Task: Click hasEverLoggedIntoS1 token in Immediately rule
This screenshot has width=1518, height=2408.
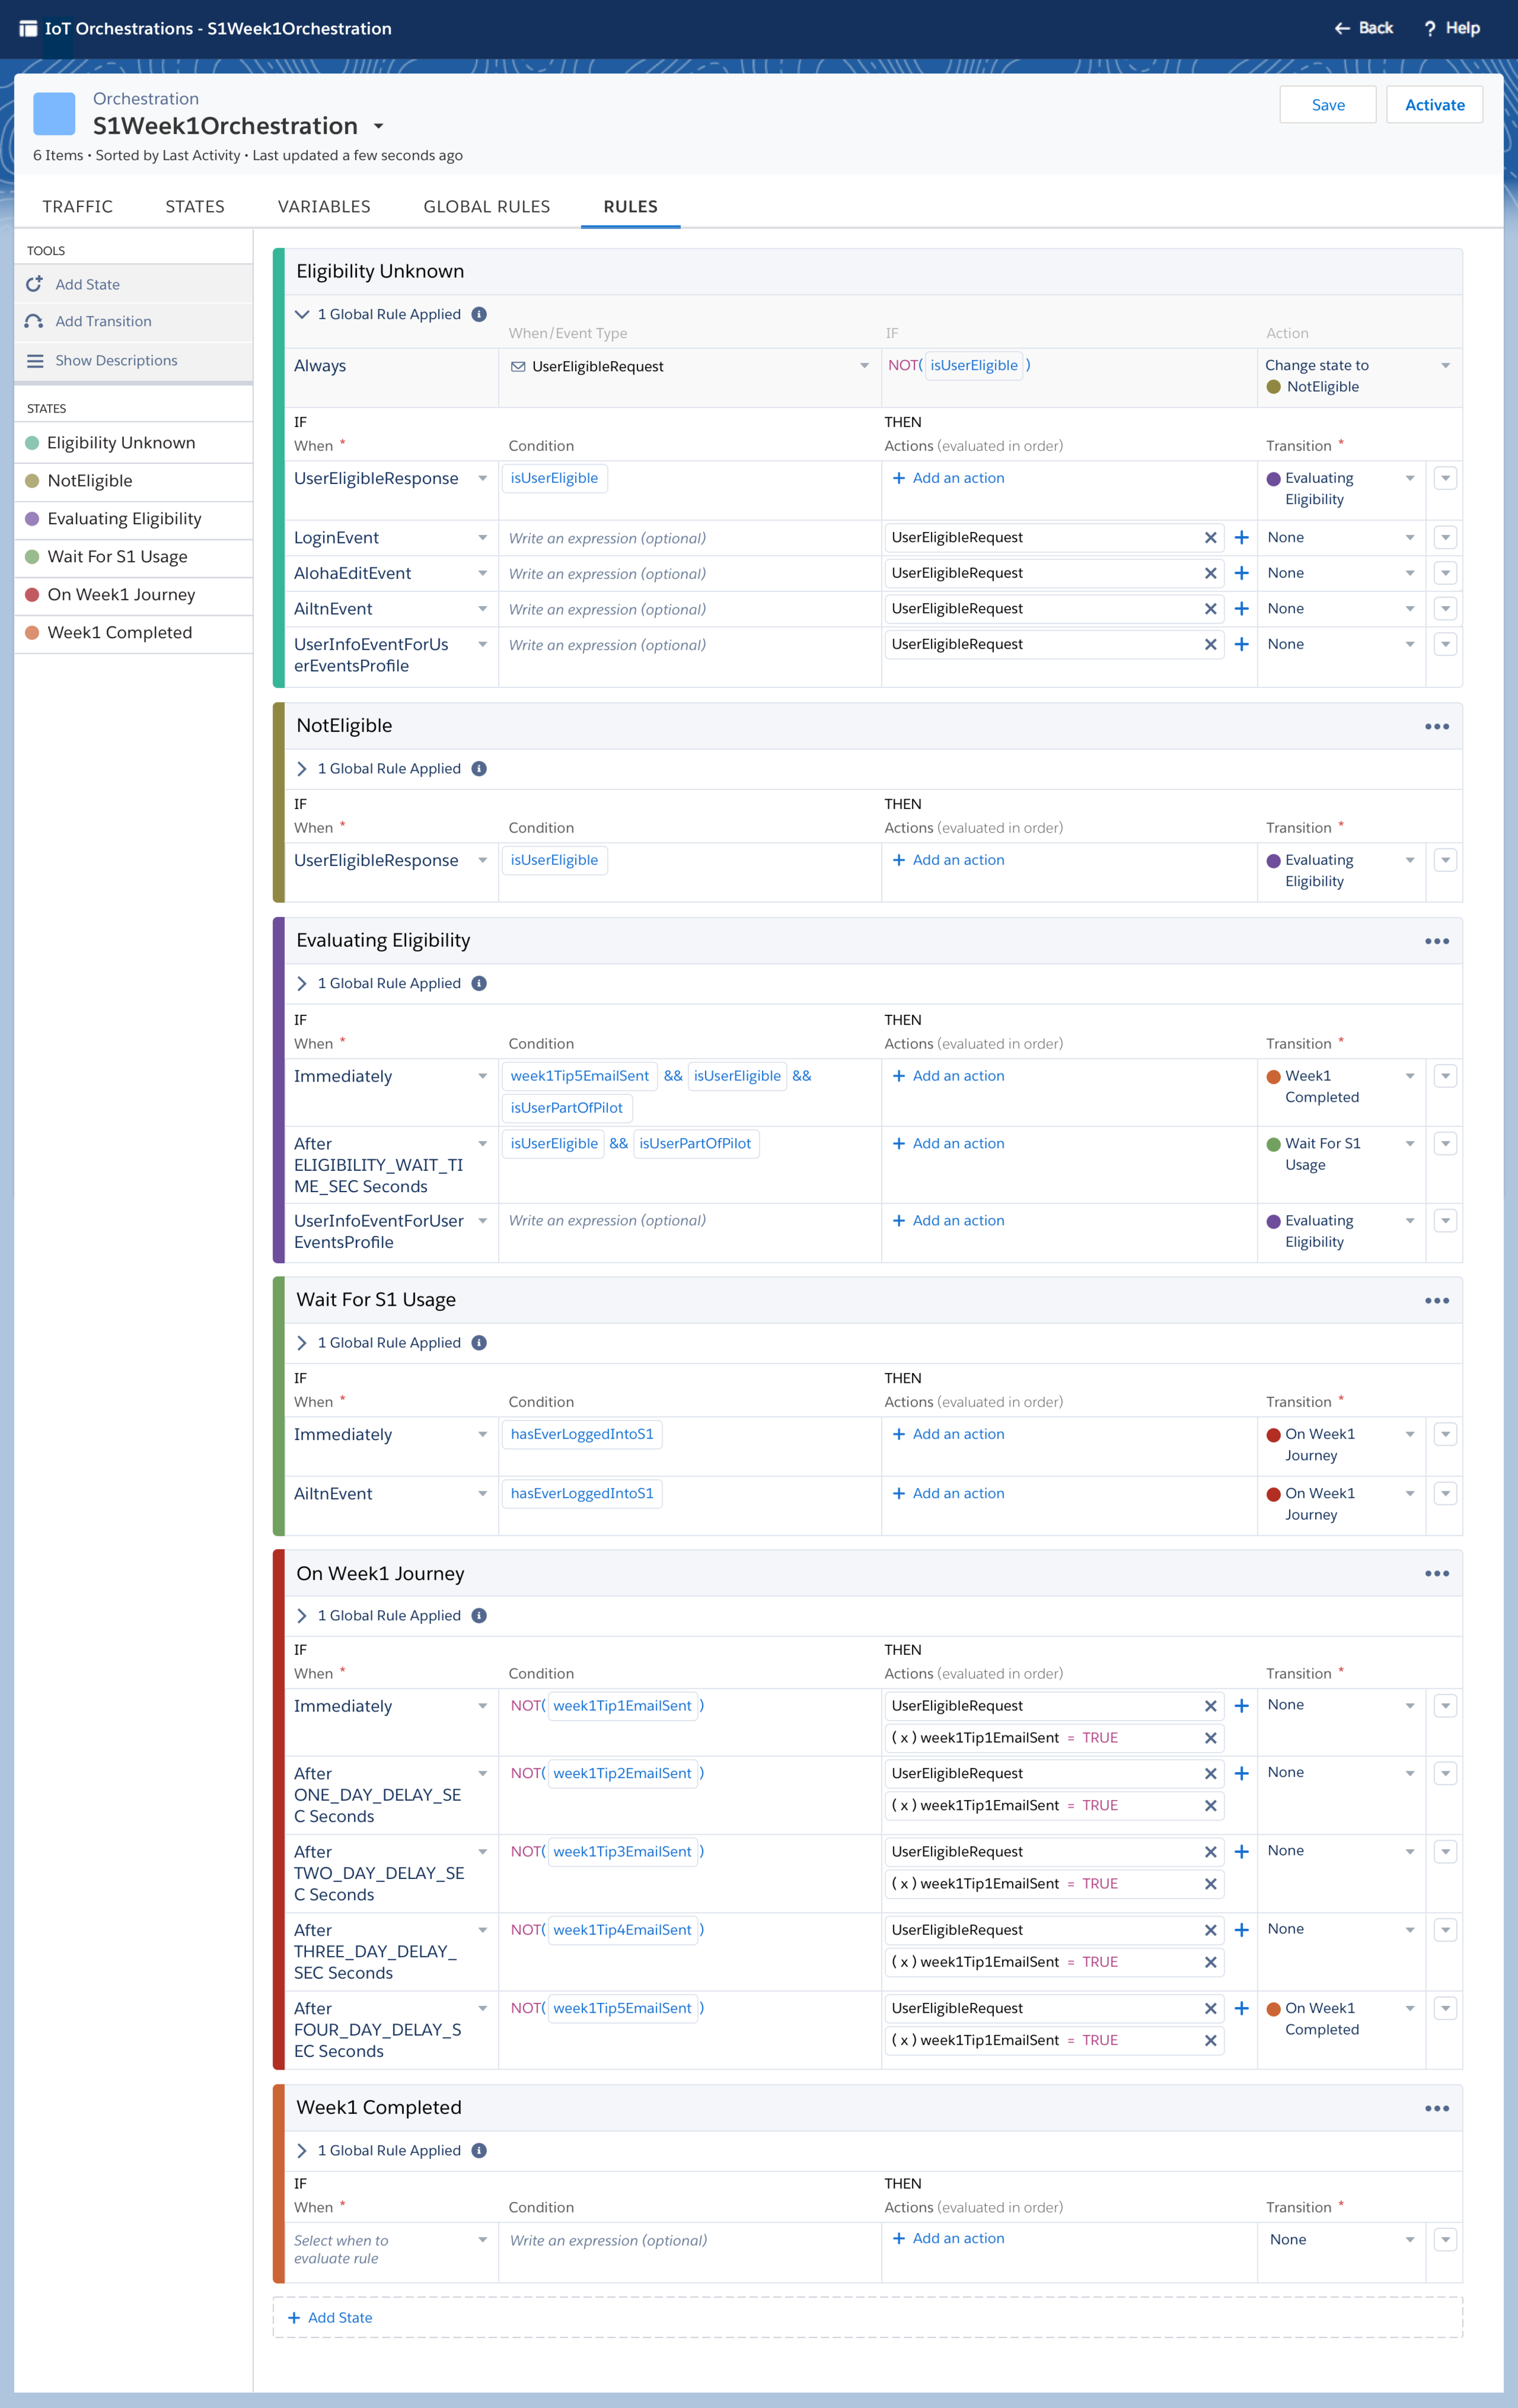Action: click(582, 1435)
